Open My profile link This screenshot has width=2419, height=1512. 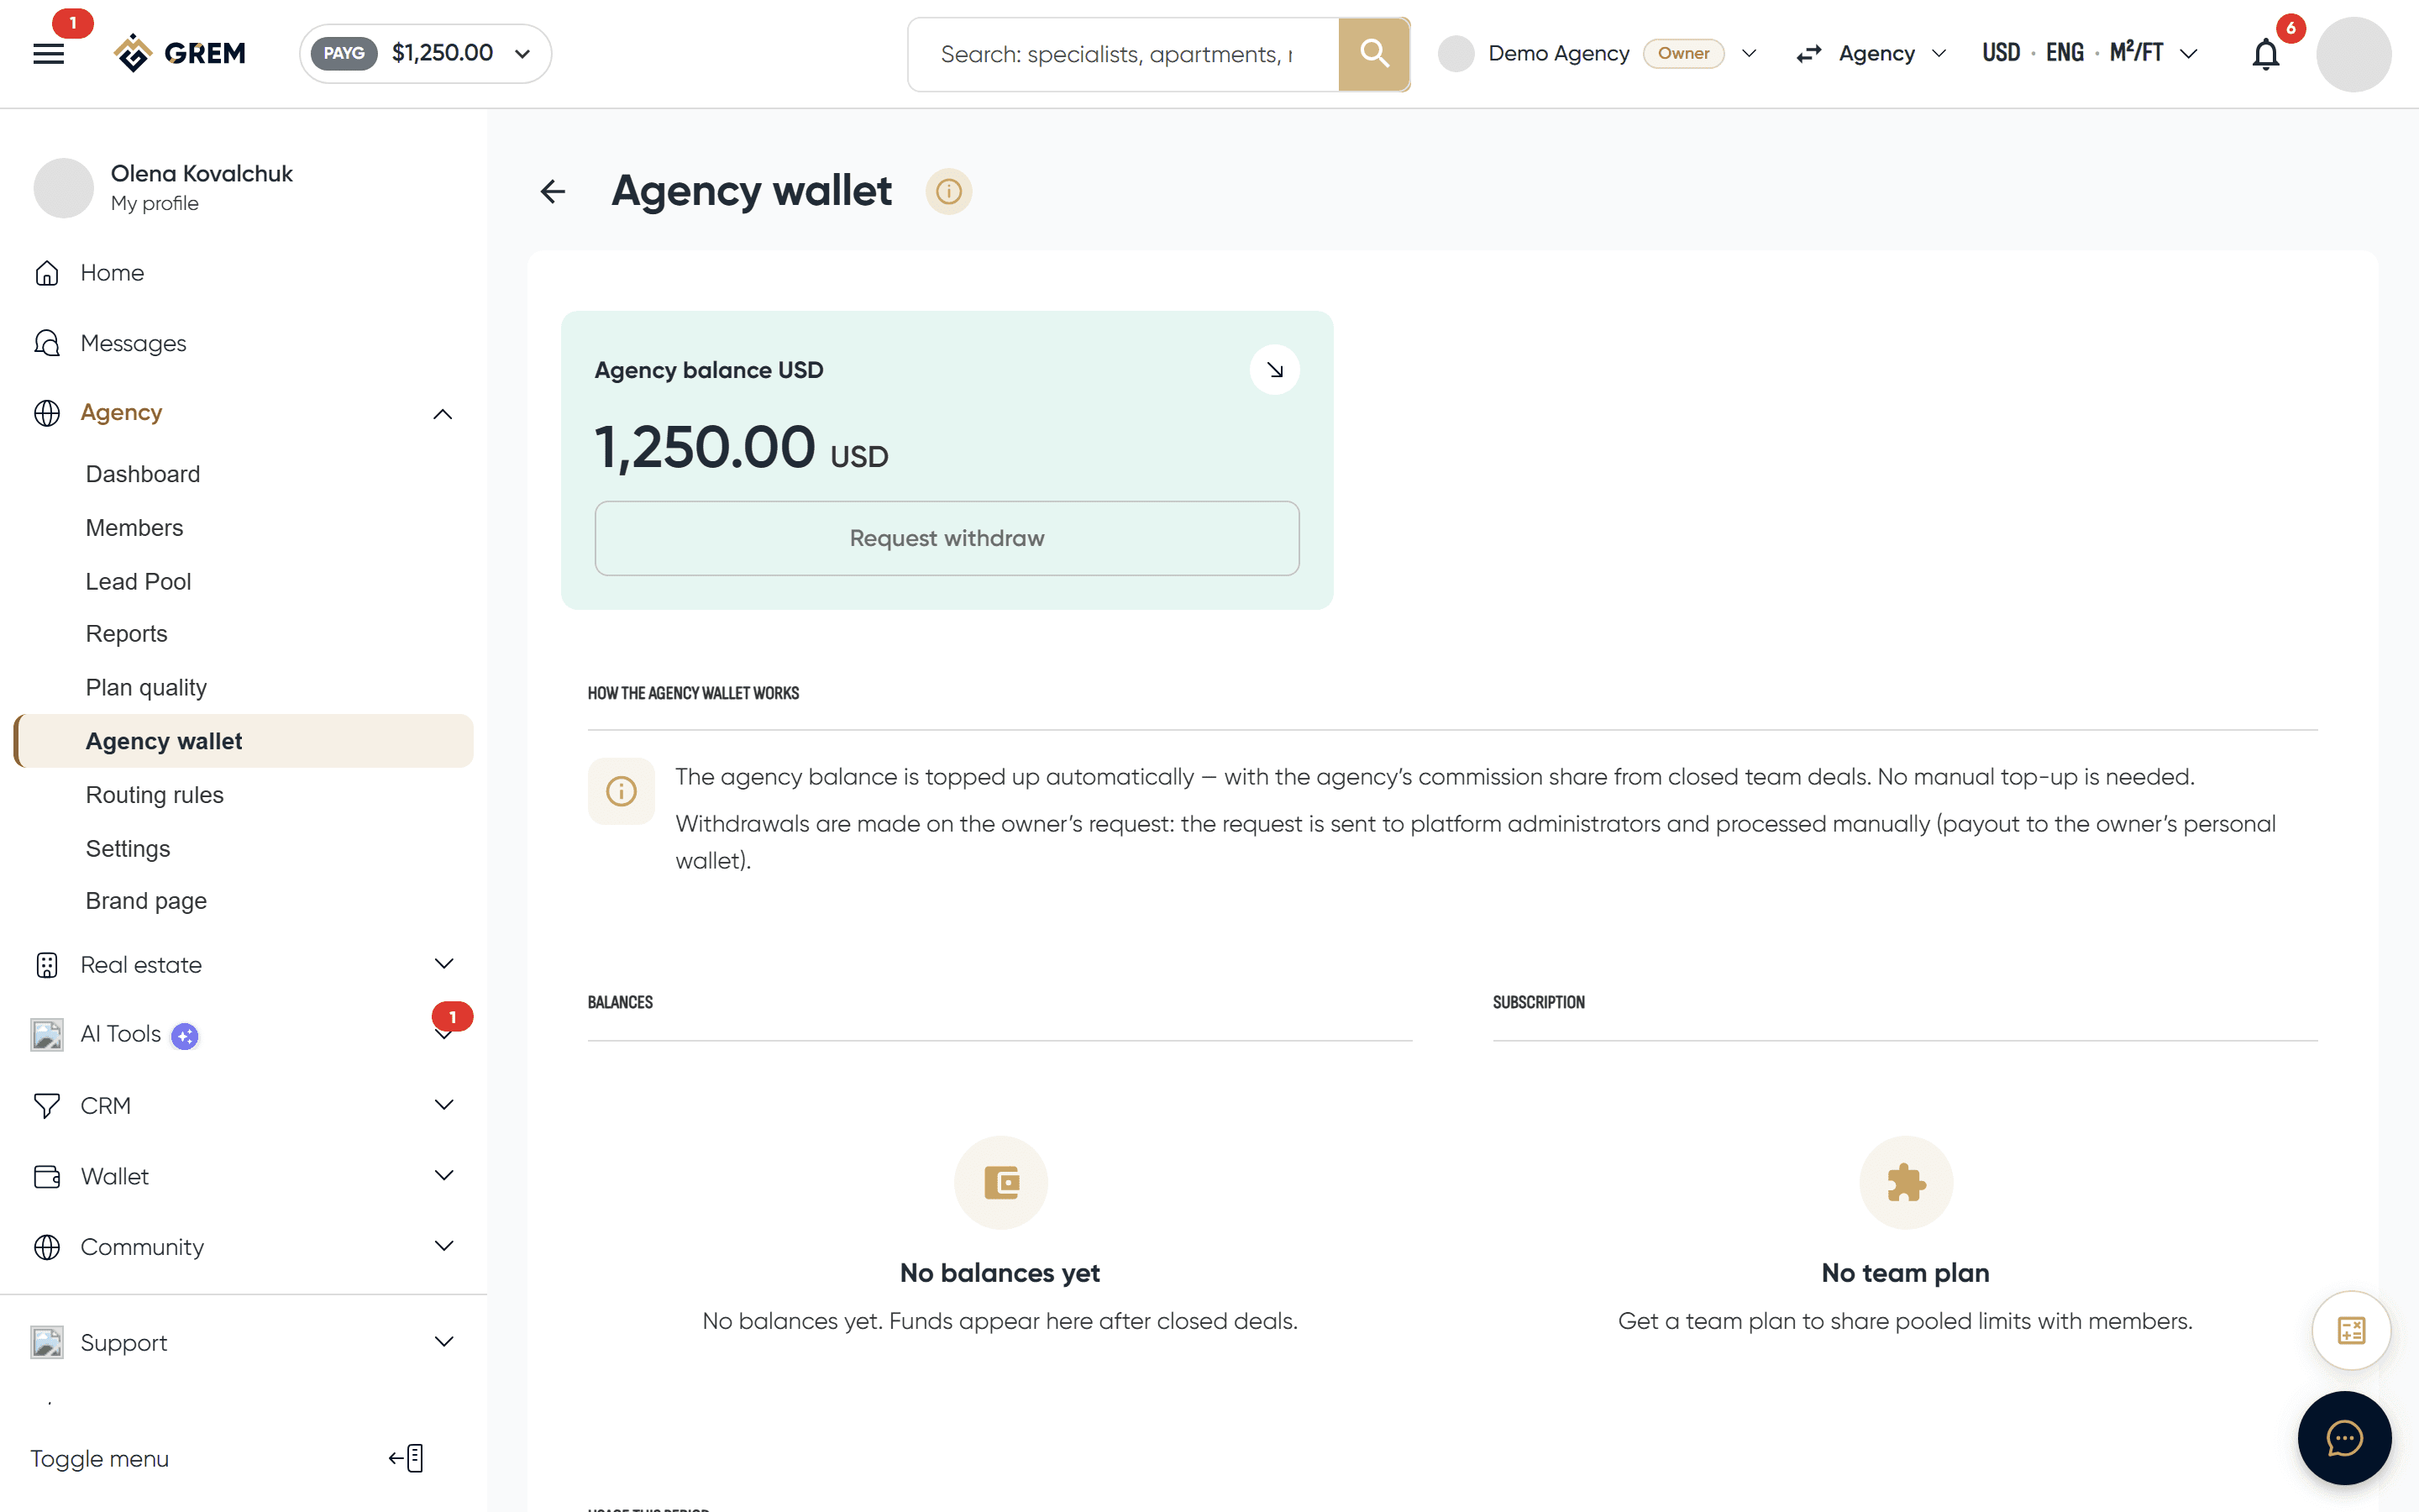click(x=154, y=203)
